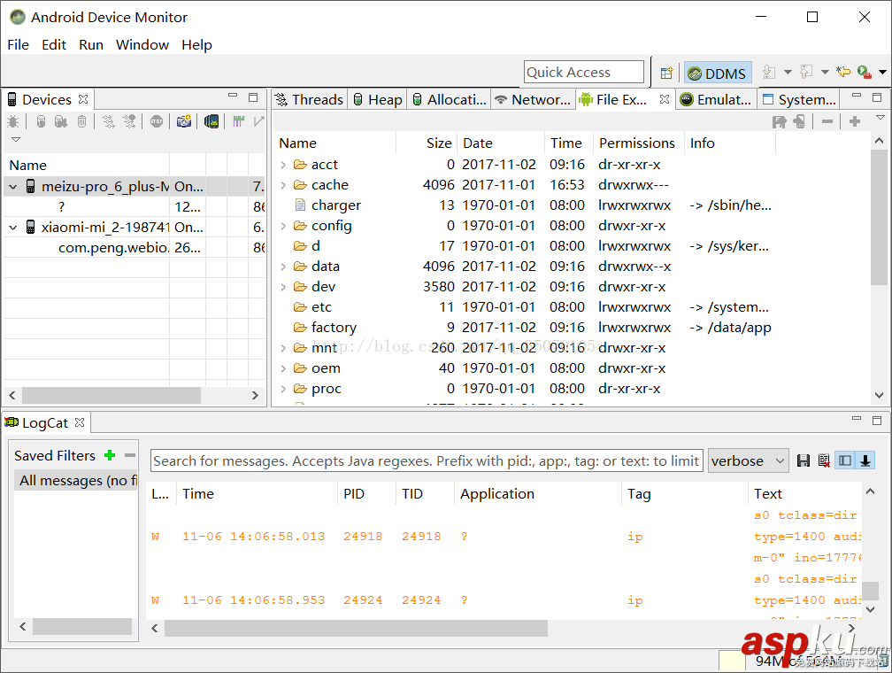892x673 pixels.
Task: Trigger garbage collection with the trash icon
Action: tap(81, 121)
